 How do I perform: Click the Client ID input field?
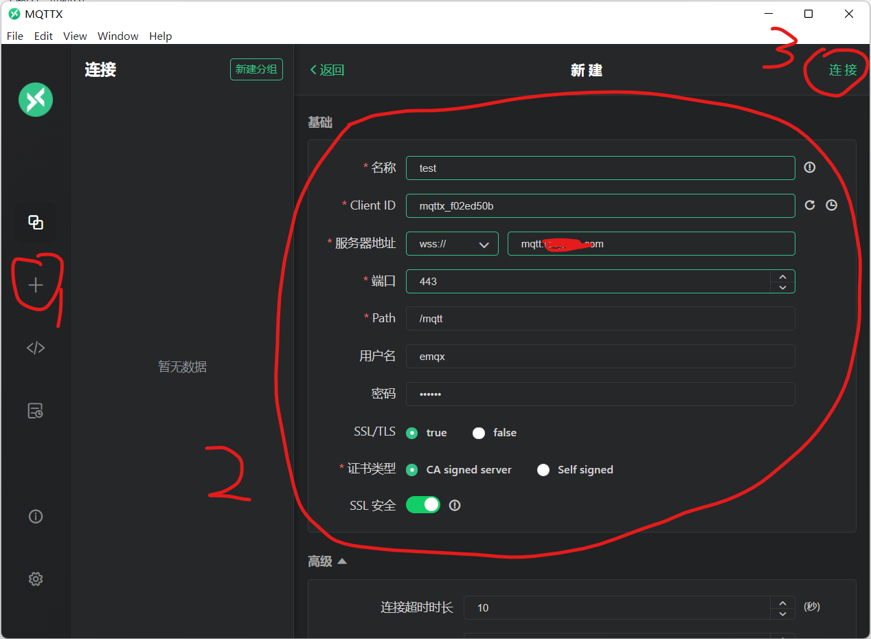tap(600, 206)
